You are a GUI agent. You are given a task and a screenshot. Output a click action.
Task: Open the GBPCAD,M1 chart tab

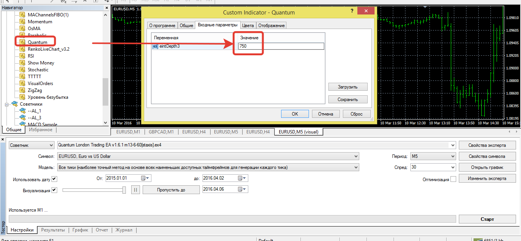click(x=161, y=132)
